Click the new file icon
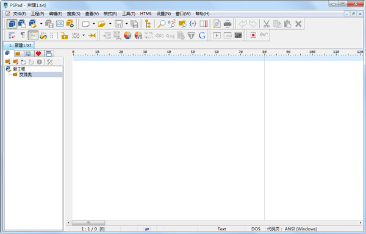The width and height of the screenshot is (366, 234). tap(86, 24)
